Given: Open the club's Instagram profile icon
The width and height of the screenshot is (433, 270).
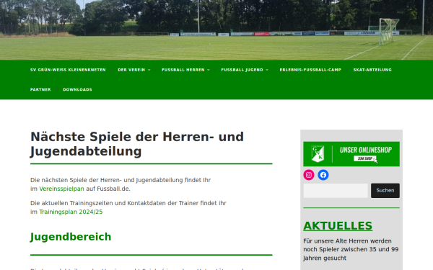Looking at the screenshot, I should 309,175.
